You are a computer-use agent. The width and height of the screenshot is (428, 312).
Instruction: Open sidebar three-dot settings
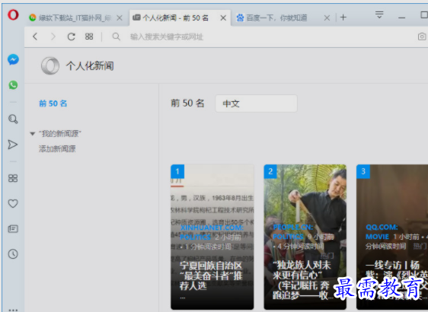click(13, 310)
